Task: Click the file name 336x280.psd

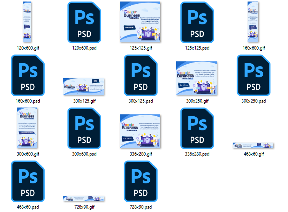Action: pos(197,154)
